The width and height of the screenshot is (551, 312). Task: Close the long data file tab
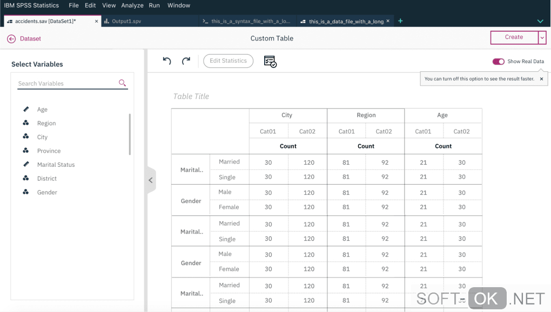388,21
